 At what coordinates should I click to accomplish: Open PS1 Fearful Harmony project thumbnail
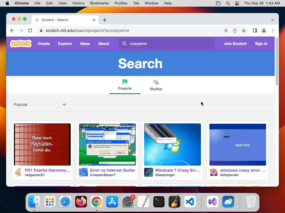(x=42, y=144)
